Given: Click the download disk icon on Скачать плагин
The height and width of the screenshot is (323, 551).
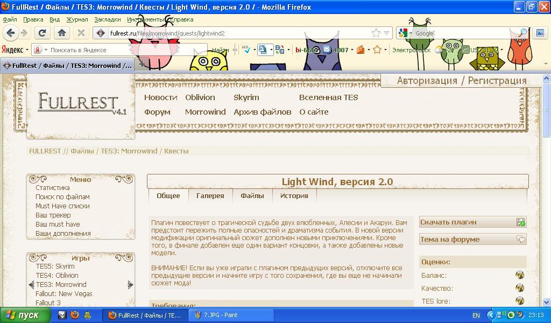Looking at the screenshot, I should pos(521,222).
